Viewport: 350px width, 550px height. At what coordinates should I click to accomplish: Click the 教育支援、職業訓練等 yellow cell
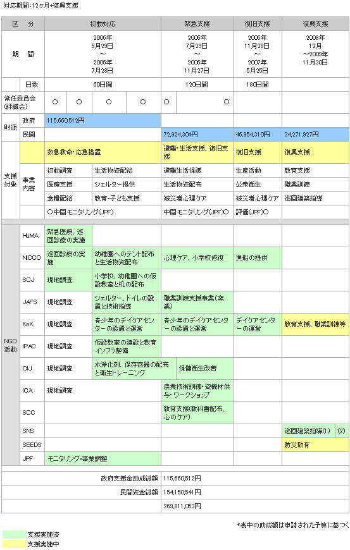tap(315, 324)
